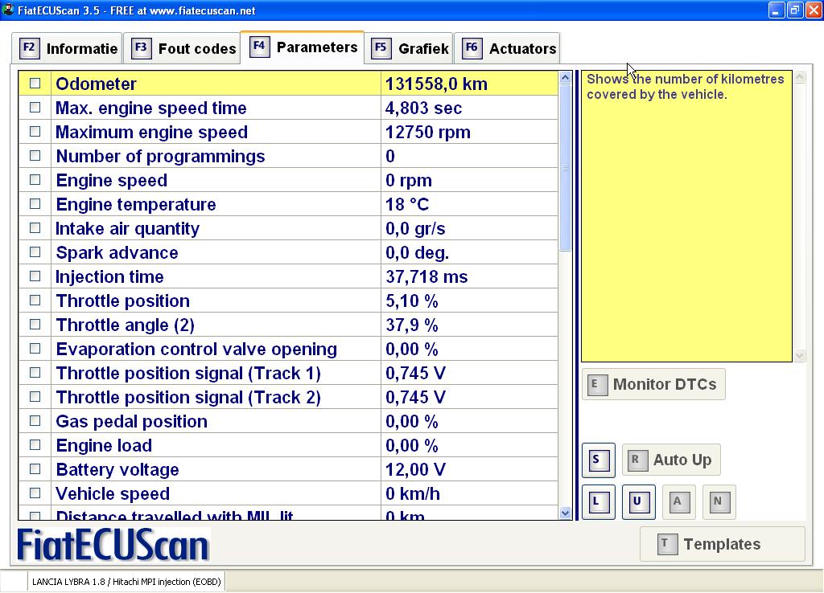This screenshot has width=824, height=593.
Task: Open the Grafiek tab
Action: [409, 49]
